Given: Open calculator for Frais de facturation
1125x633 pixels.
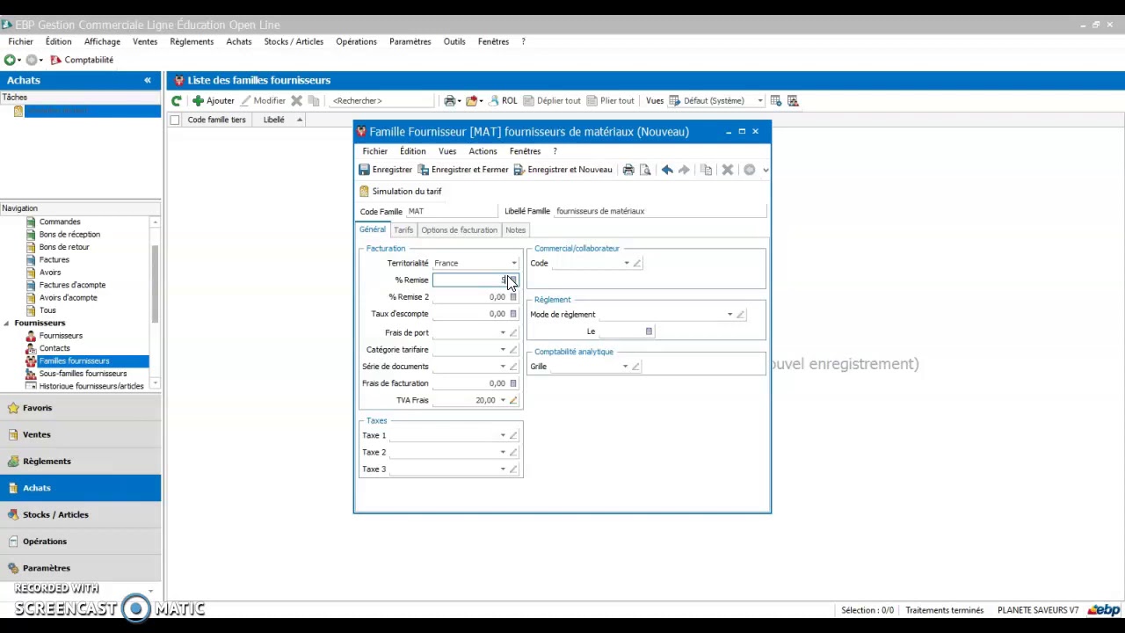Looking at the screenshot, I should point(513,383).
